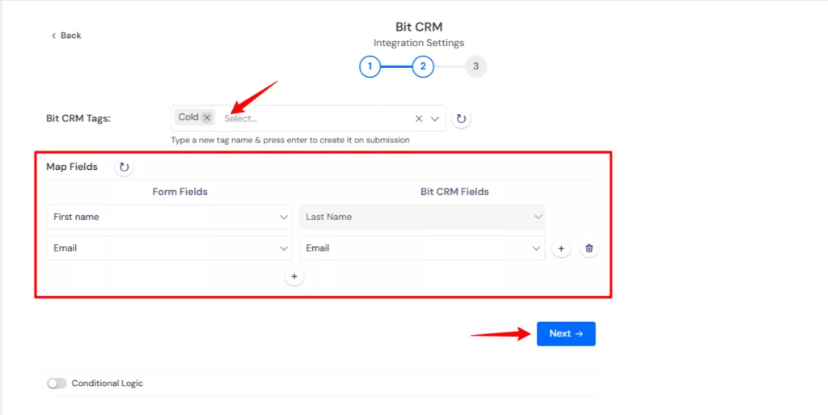Refresh the Bit CRM Tags list
This screenshot has width=828, height=415.
pos(462,119)
